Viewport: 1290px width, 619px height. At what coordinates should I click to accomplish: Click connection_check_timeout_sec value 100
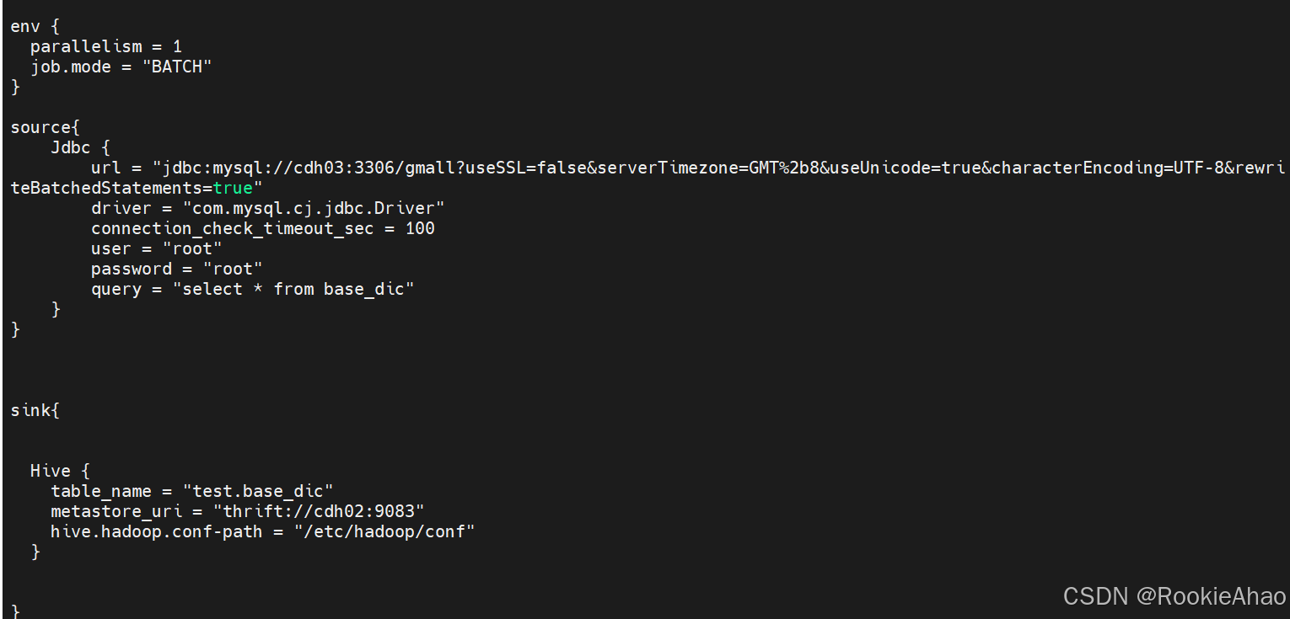[x=420, y=228]
